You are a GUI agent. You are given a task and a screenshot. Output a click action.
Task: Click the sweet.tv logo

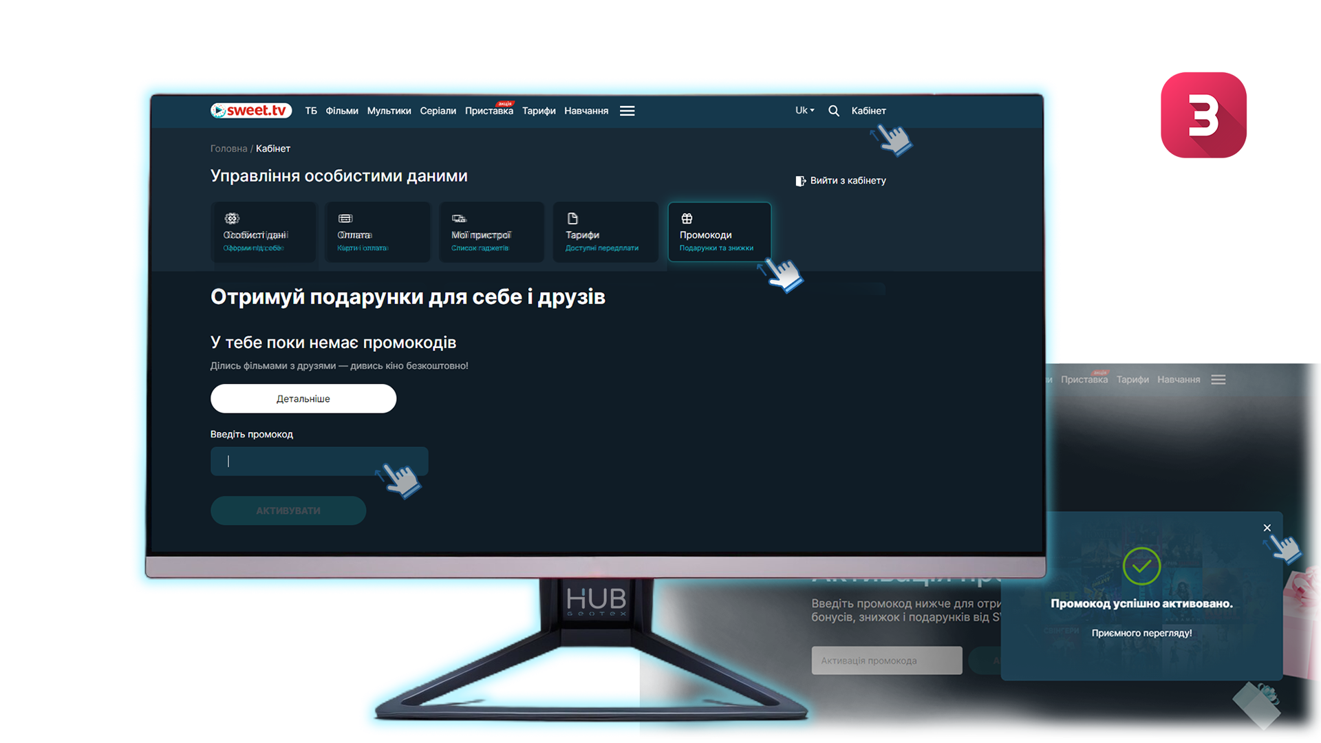251,111
